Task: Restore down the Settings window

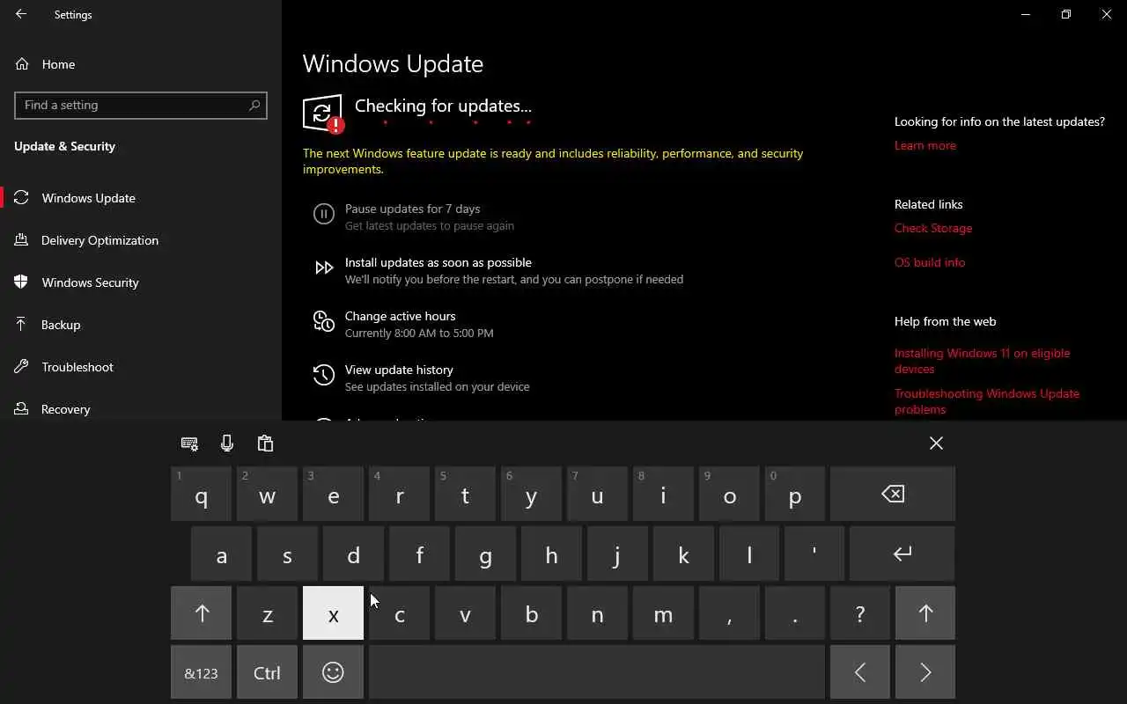Action: coord(1065,14)
